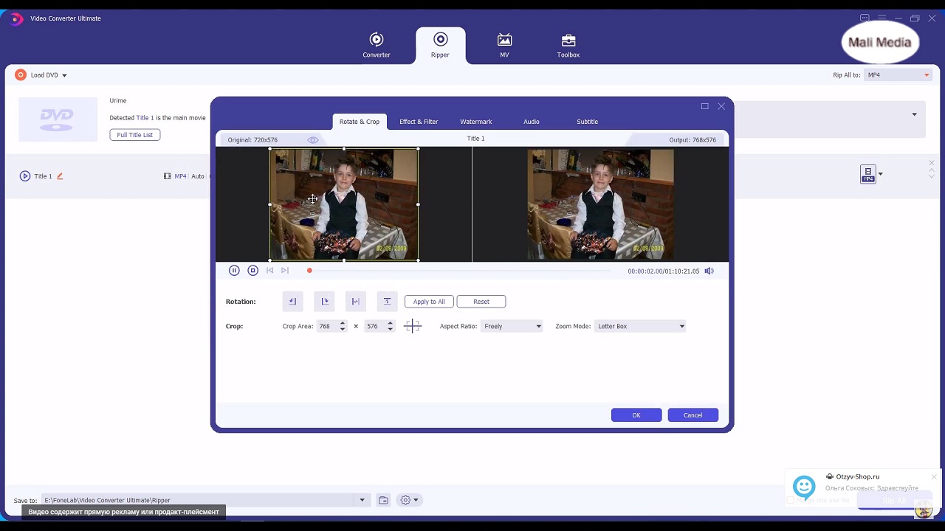Pause the video preview playback
Image resolution: width=945 pixels, height=531 pixels.
tap(234, 271)
